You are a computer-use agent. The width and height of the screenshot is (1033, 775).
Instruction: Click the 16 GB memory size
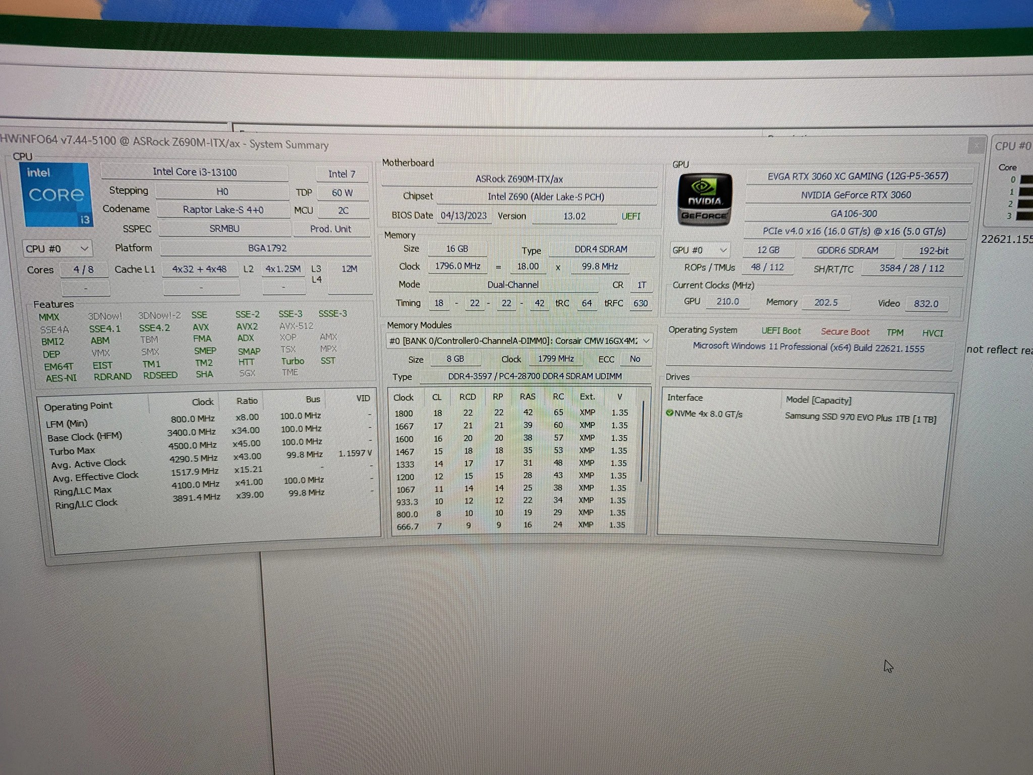[x=457, y=249]
